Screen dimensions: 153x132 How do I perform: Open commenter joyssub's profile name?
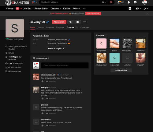[x=44, y=105]
